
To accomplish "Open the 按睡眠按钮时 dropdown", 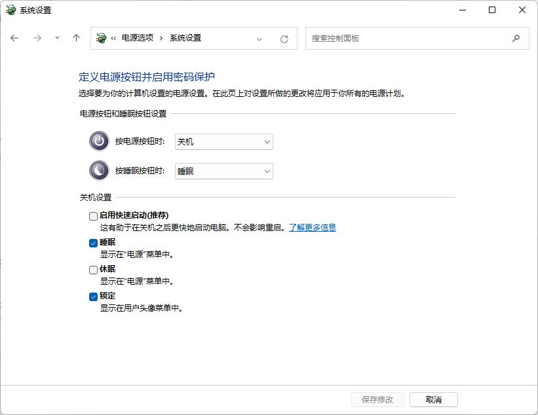I will click(x=224, y=171).
